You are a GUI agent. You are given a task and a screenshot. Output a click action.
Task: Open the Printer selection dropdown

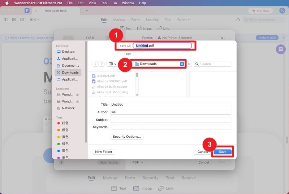190,38
